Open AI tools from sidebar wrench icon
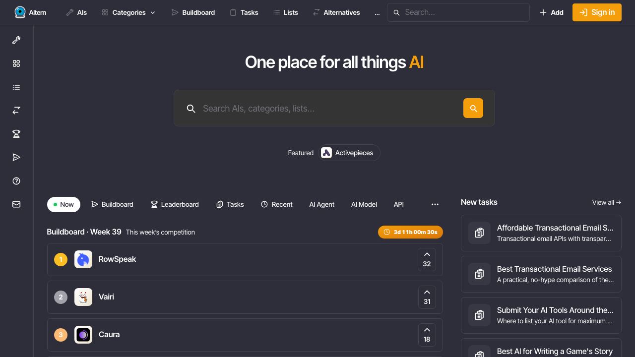The height and width of the screenshot is (357, 635). coord(16,40)
